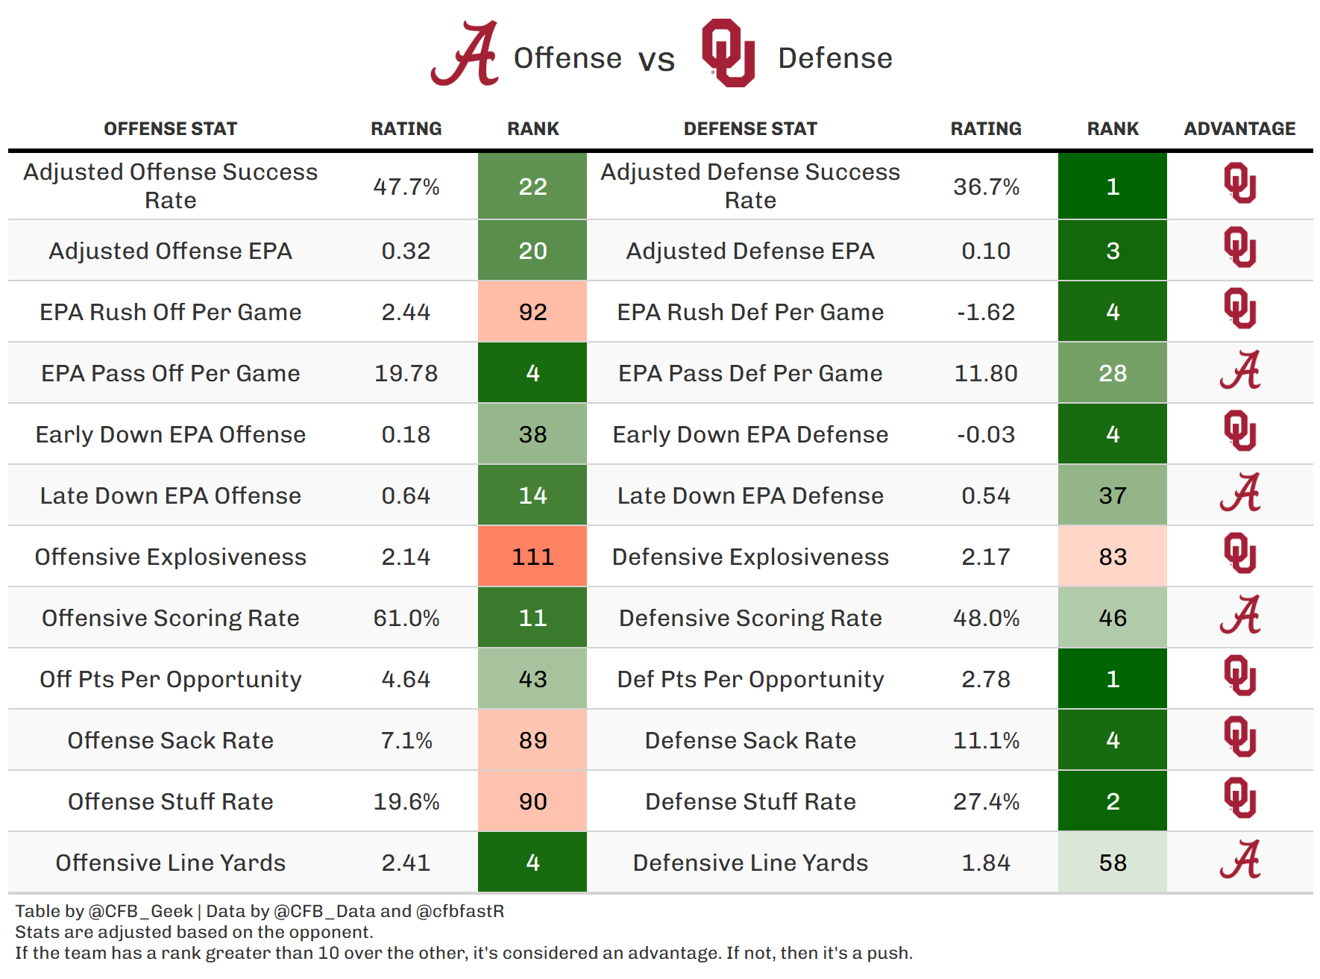Viewport: 1320px width, 979px height.
Task: Click the Oklahoma advantage logo for Adjusted Defense EPA
Action: [x=1239, y=248]
